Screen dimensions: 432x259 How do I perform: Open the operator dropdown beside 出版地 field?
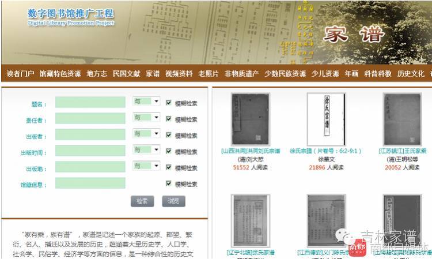pyautogui.click(x=146, y=166)
